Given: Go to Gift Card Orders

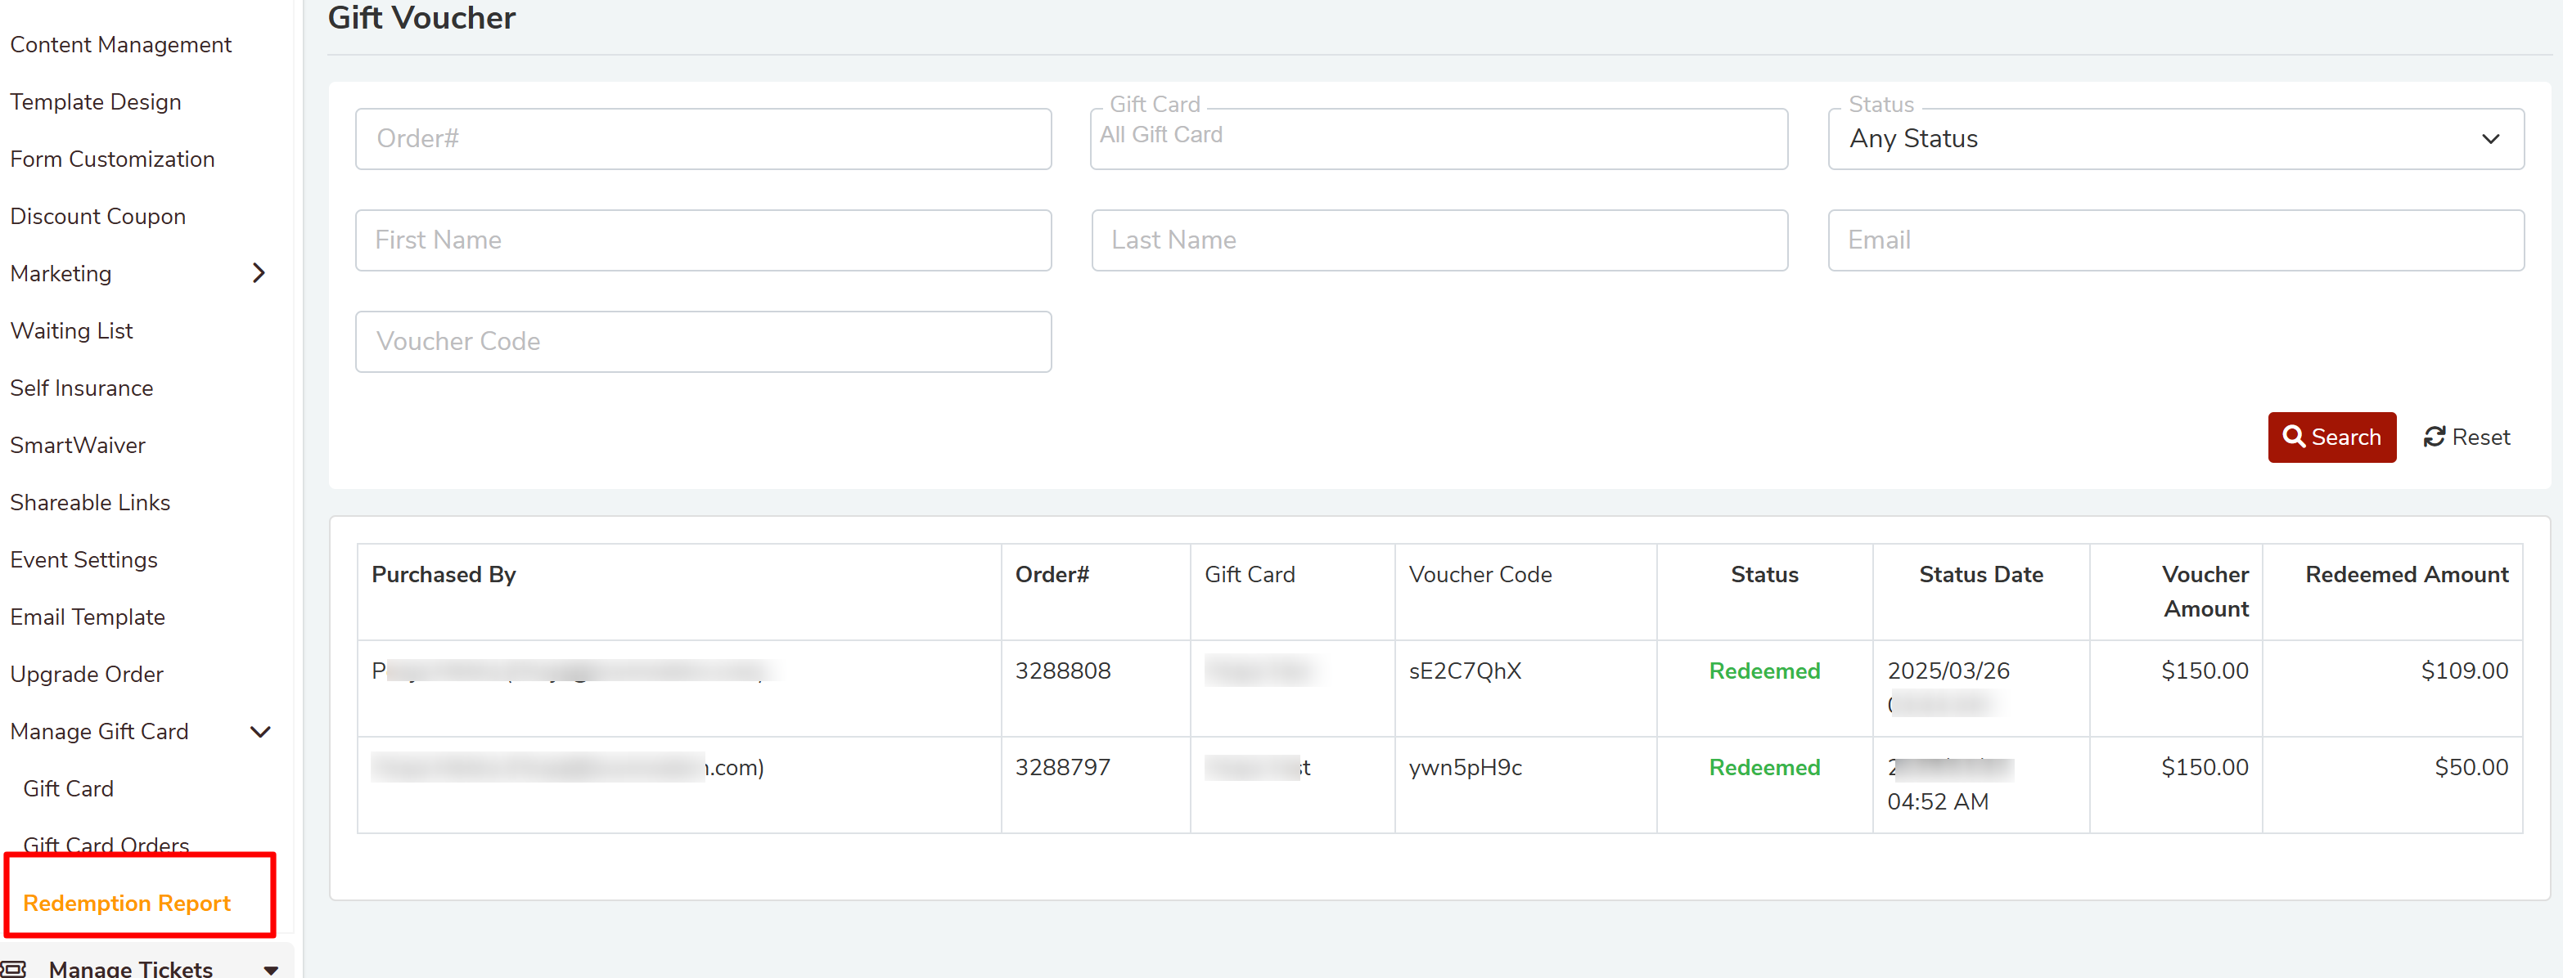Looking at the screenshot, I should click(x=106, y=845).
